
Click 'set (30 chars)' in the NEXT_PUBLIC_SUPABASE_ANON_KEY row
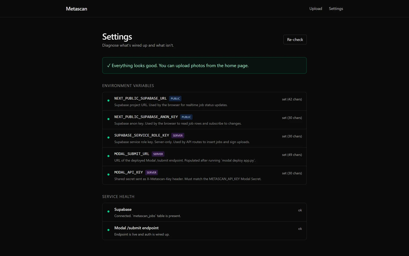(292, 118)
